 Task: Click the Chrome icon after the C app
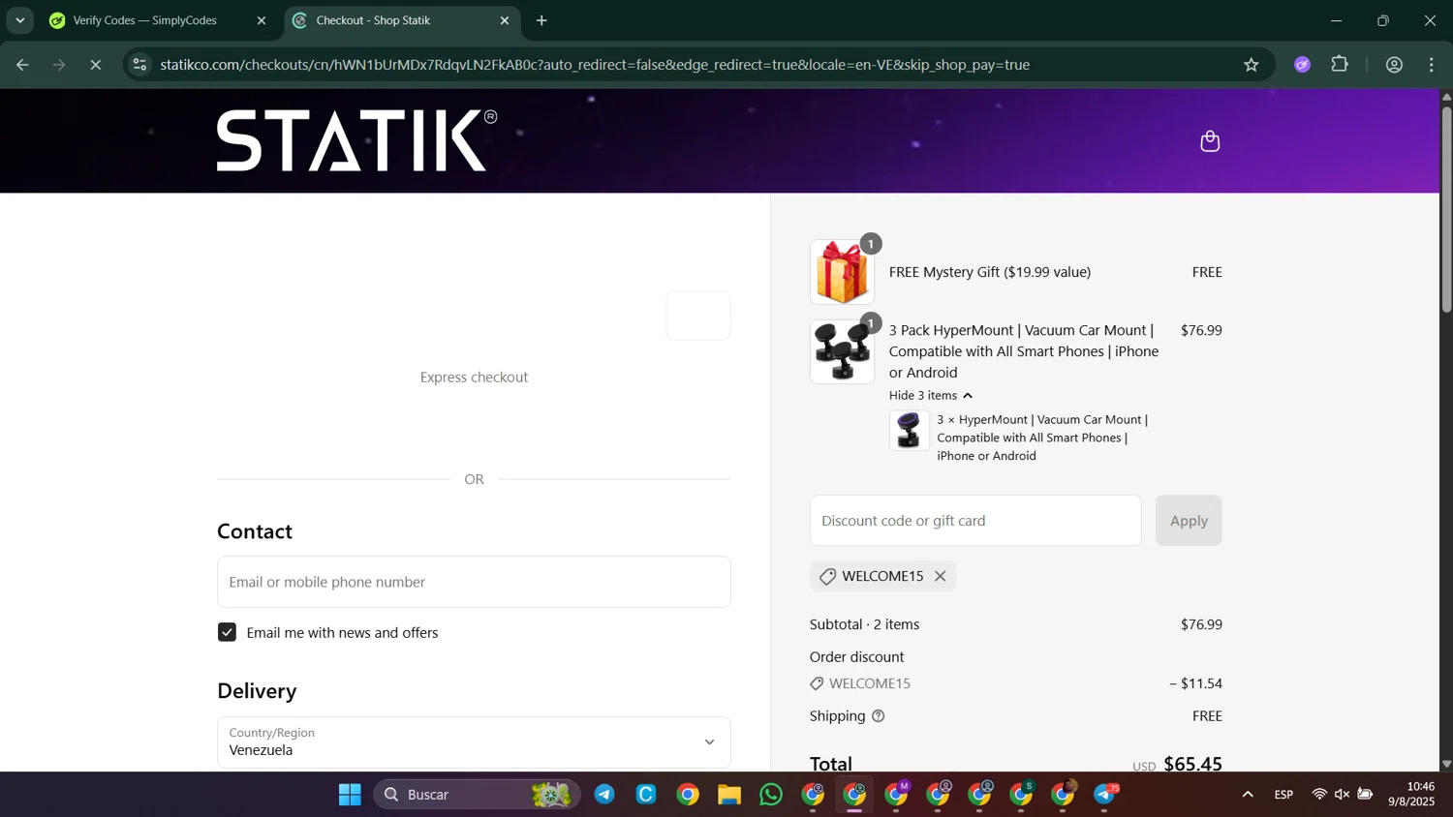coord(688,795)
